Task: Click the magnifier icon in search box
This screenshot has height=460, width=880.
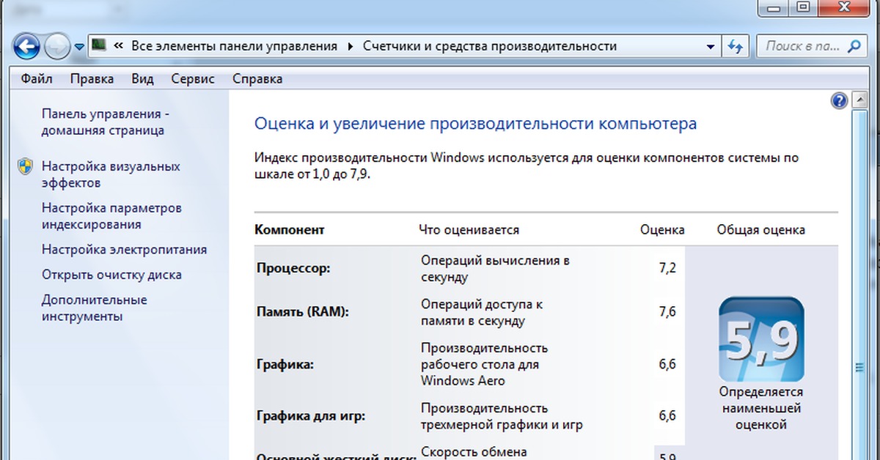Action: [854, 46]
